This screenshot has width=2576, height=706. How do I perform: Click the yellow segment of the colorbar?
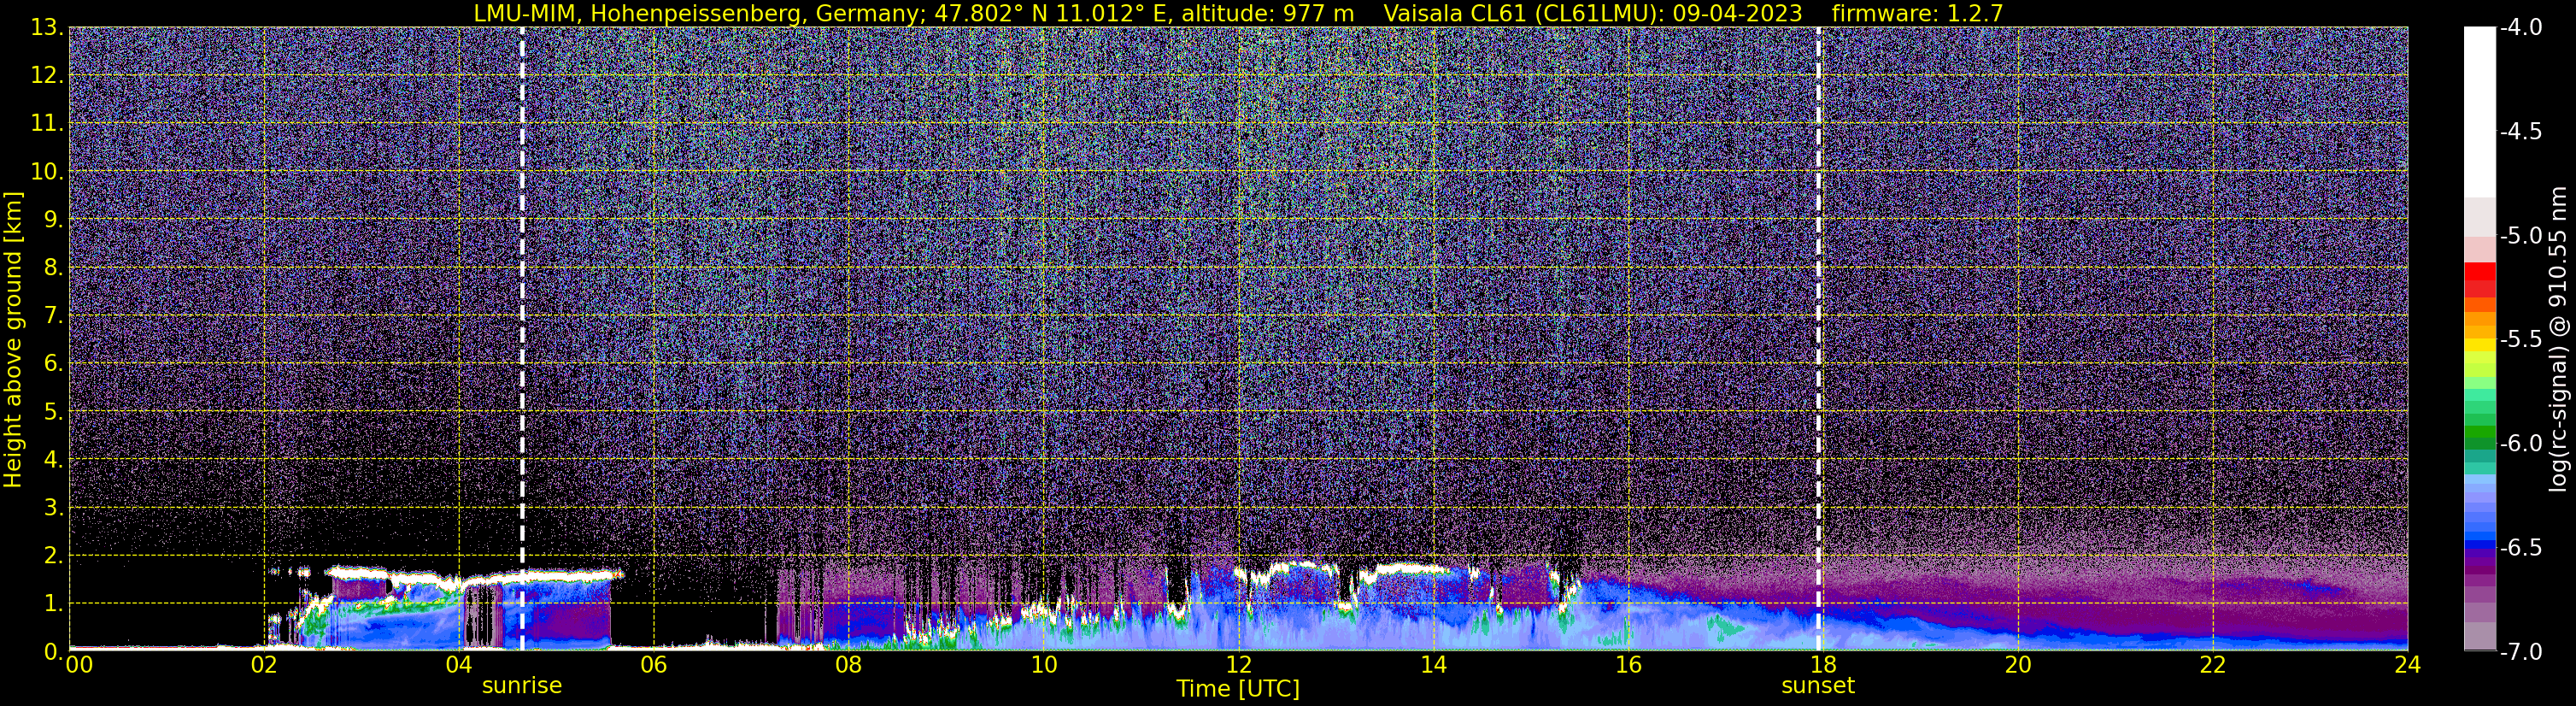click(x=2480, y=346)
